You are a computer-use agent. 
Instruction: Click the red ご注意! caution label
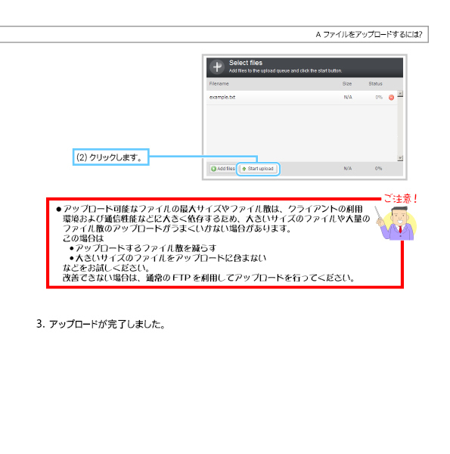click(x=400, y=198)
